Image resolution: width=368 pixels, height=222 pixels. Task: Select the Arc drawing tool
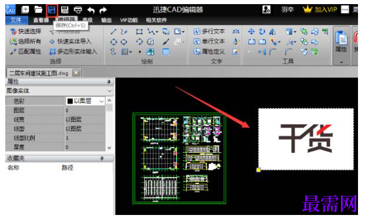(x=139, y=42)
